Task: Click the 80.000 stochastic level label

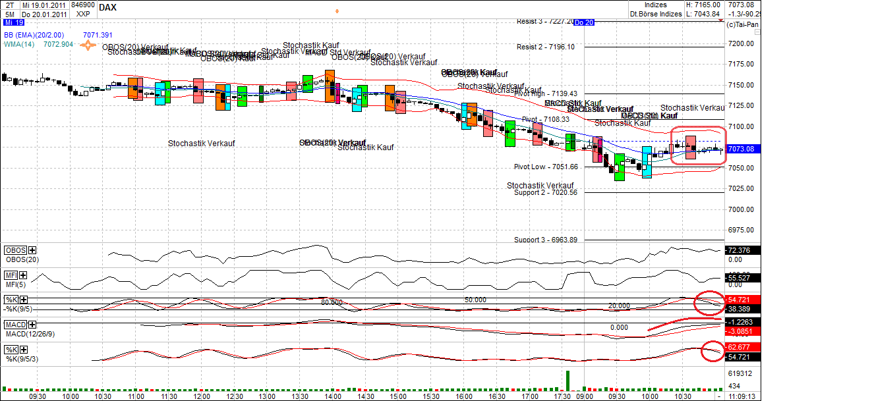Action: (x=332, y=302)
